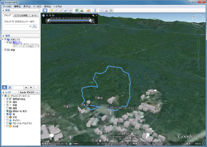View in Google Maps toolbar icon
Screen dimensions: 207x147
[x=111, y=10]
